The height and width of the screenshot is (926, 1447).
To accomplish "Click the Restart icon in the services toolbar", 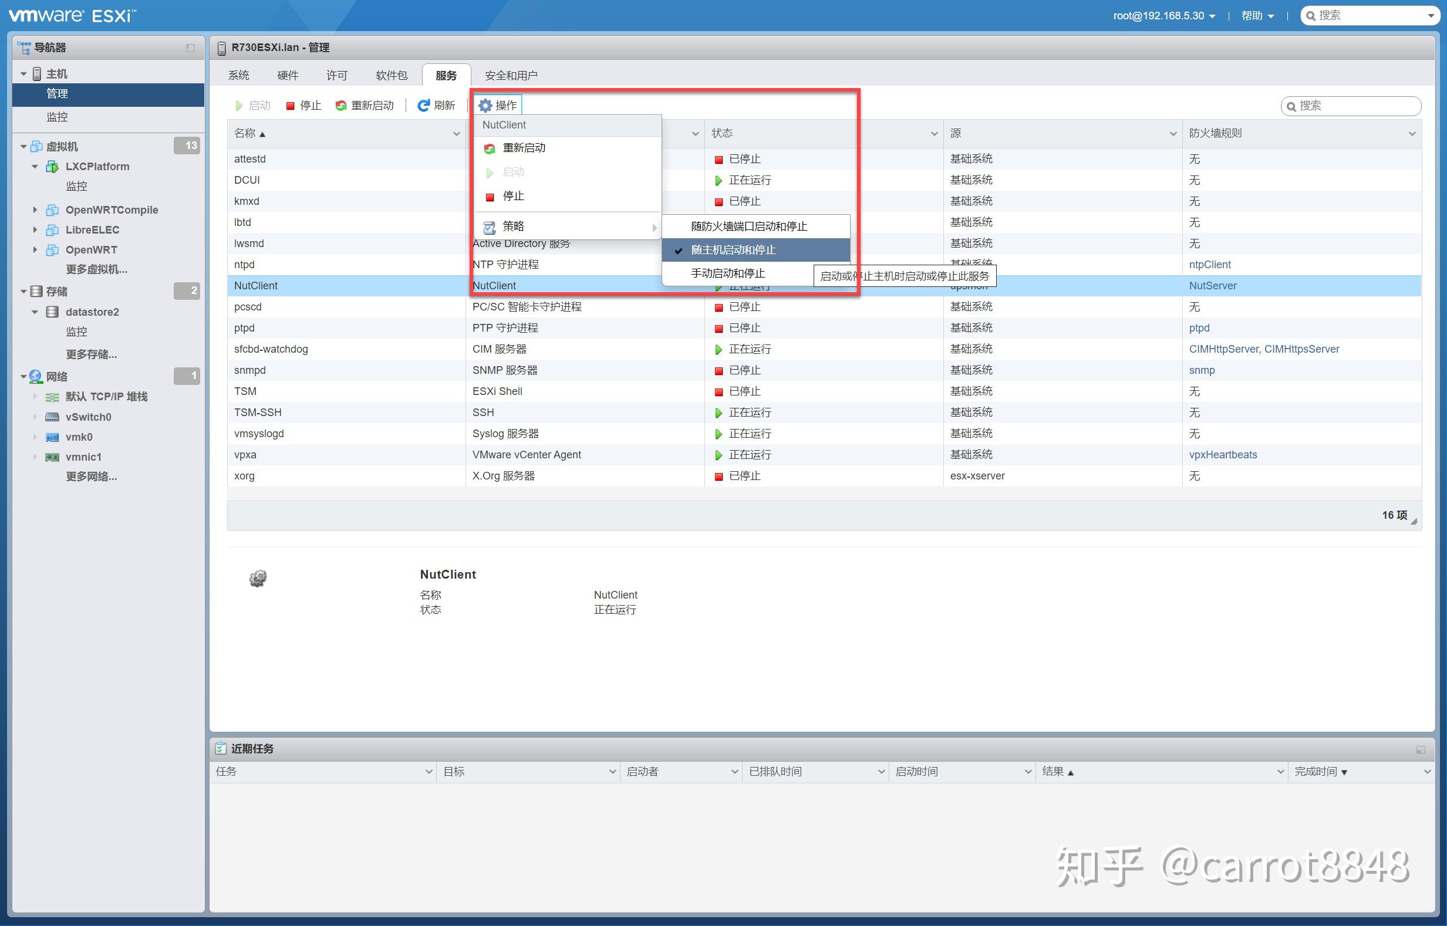I will pos(341,106).
